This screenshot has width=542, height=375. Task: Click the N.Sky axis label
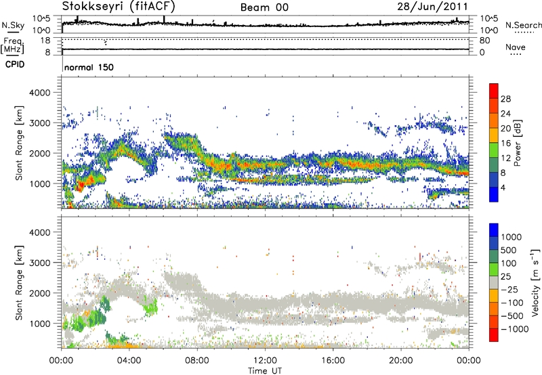(x=13, y=26)
